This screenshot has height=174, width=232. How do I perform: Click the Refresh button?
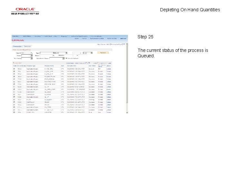click(x=103, y=53)
